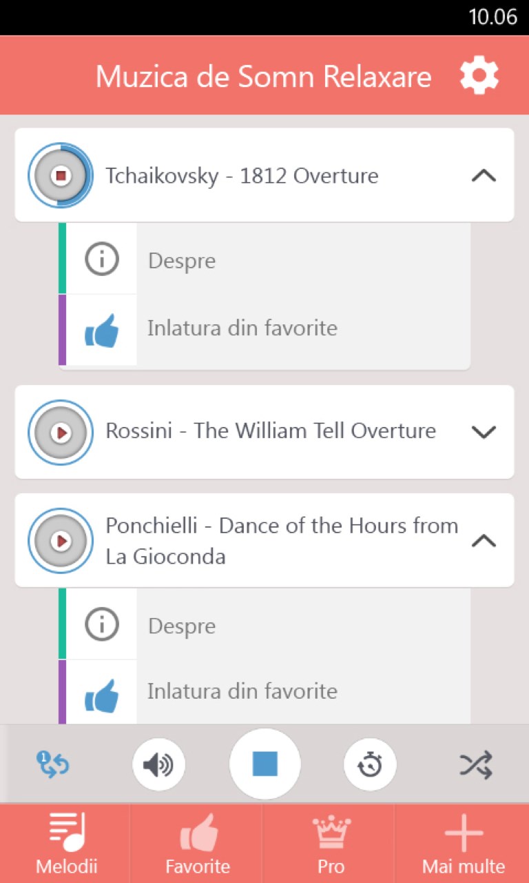The height and width of the screenshot is (883, 529).
Task: Switch to the Melodii tab
Action: click(x=67, y=843)
